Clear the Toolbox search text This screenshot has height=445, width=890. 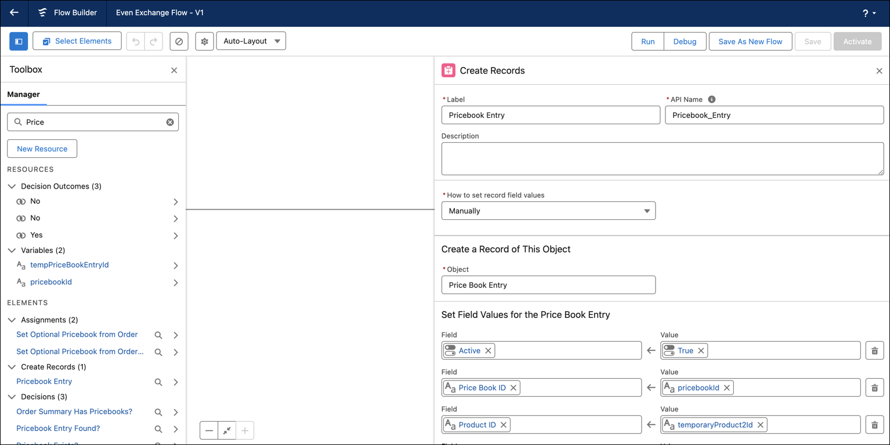(x=170, y=122)
